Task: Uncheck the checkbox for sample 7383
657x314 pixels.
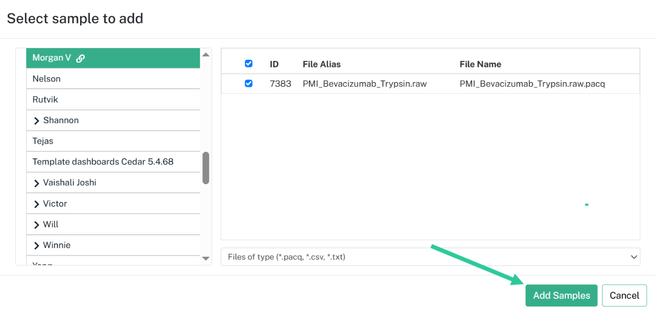Action: 249,84
